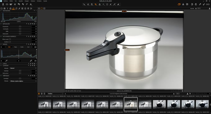Open the Ayuda menu
This screenshot has width=211, height=114.
pyautogui.click(x=45, y=1)
